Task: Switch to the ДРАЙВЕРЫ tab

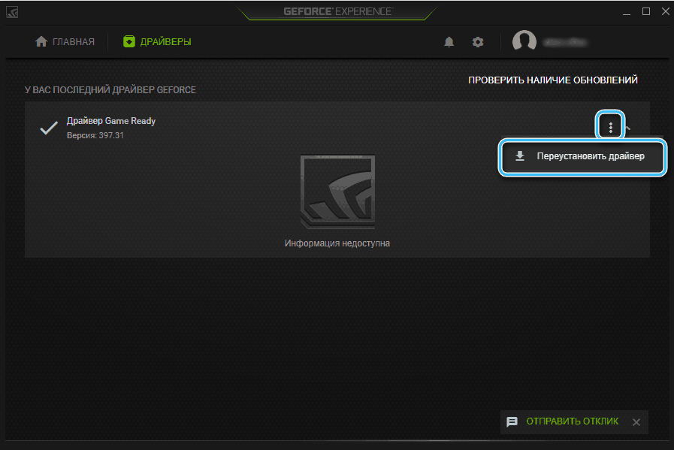Action: click(157, 42)
